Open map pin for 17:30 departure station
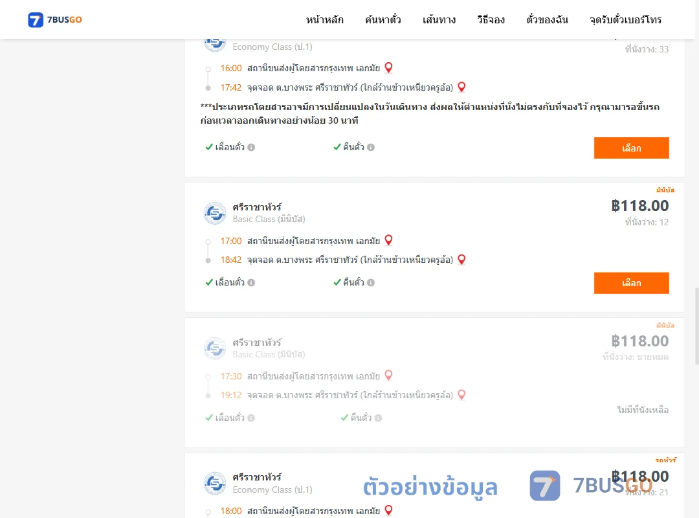 (x=389, y=376)
